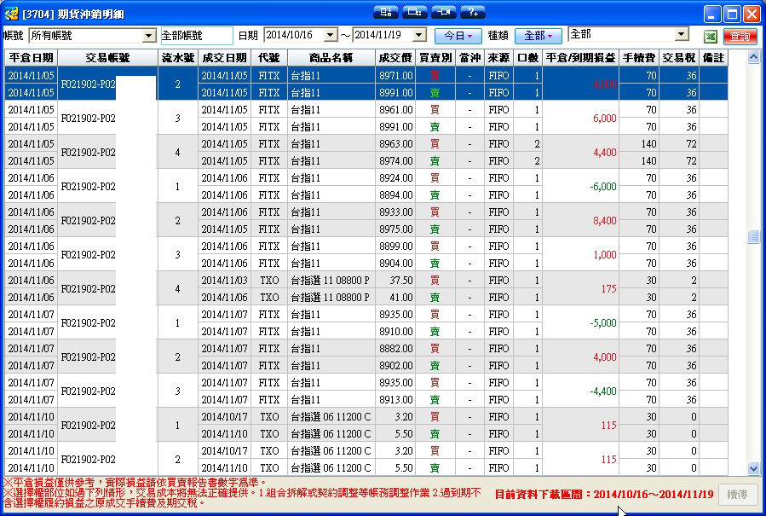
Task: Click the application logo icon in title bar
Action: pyautogui.click(x=11, y=14)
